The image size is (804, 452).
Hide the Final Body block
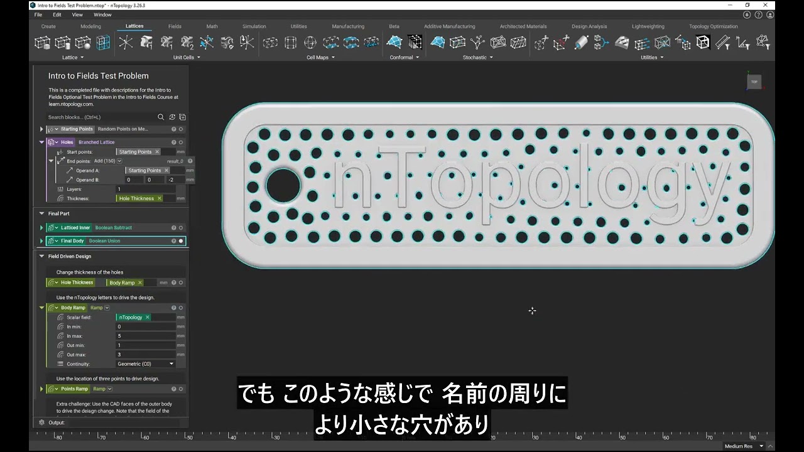coord(181,241)
